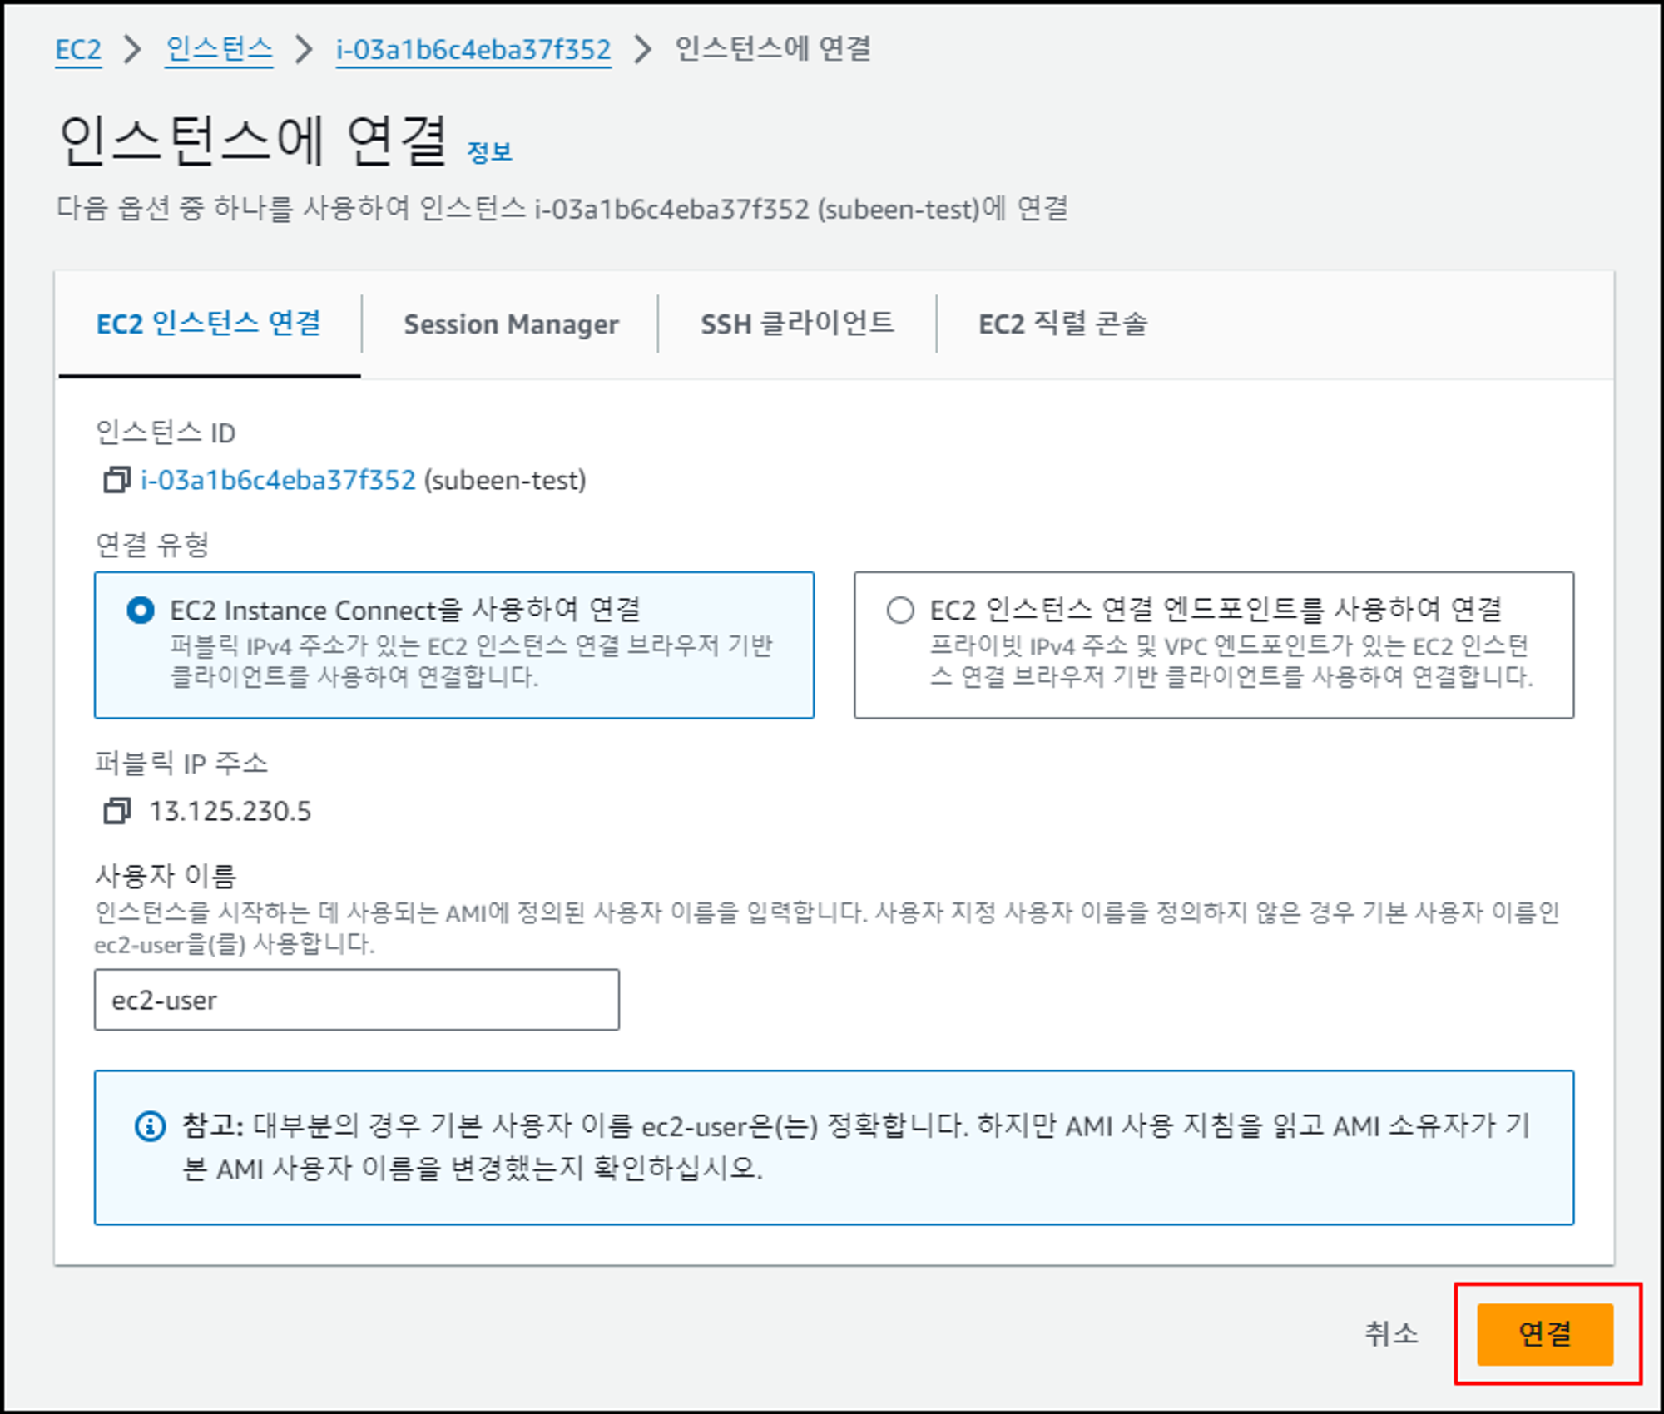Select EC2 Instance Connect radio option

[x=141, y=610]
